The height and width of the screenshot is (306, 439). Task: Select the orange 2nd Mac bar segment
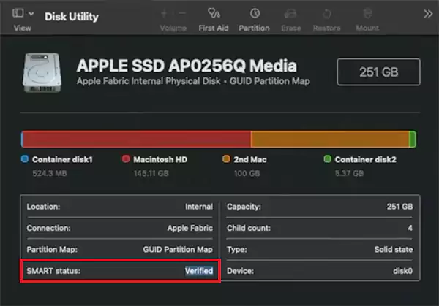(x=330, y=139)
